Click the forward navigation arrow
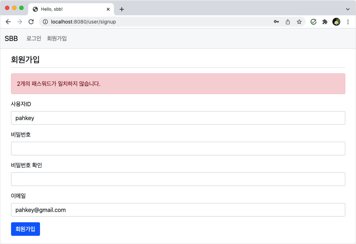This screenshot has width=356, height=244. (20, 22)
